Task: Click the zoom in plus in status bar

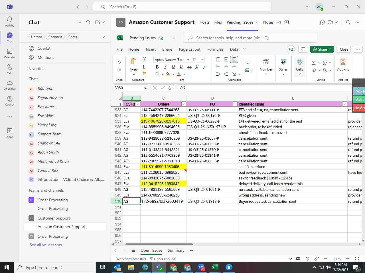Action: point(348,259)
